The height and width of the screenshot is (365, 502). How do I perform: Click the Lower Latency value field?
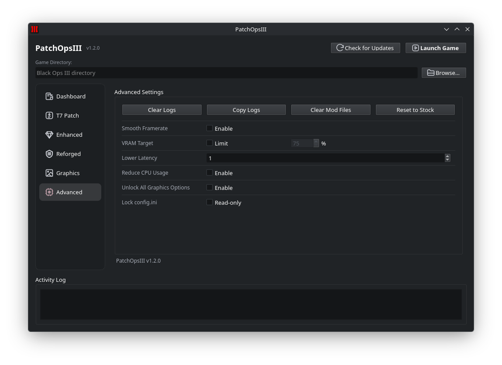point(326,158)
